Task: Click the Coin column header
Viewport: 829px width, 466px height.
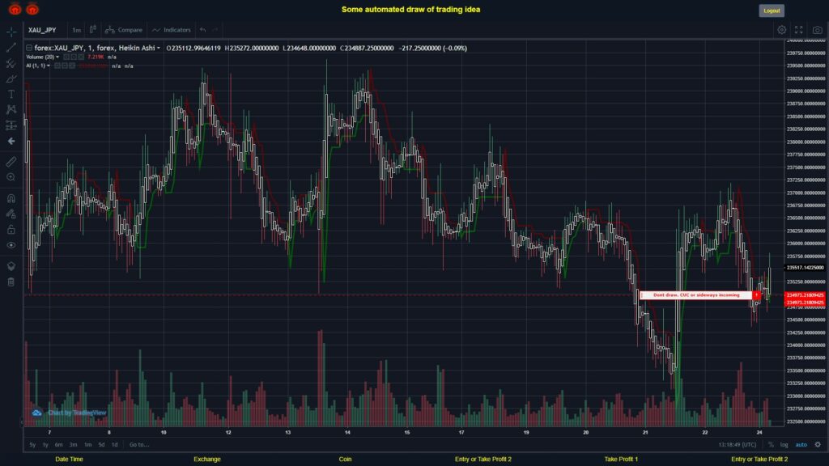Action: point(345,460)
